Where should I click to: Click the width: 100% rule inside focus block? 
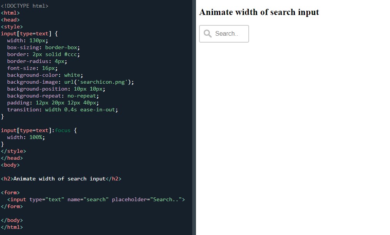click(27, 137)
